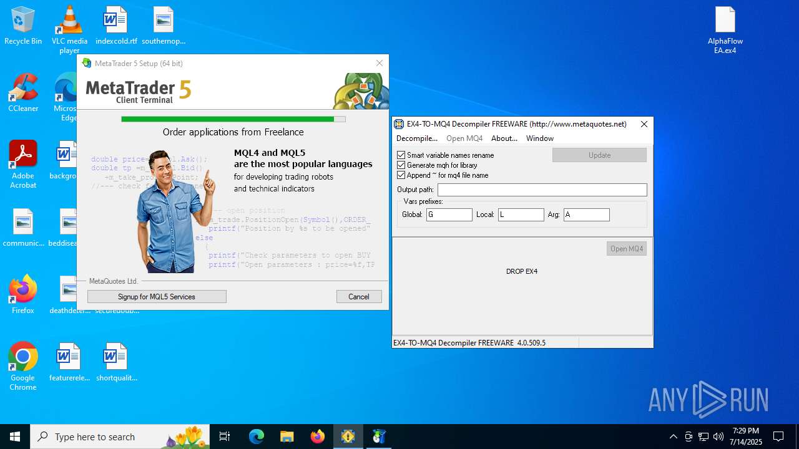Click the Local prefix input field
799x449 pixels.
521,215
